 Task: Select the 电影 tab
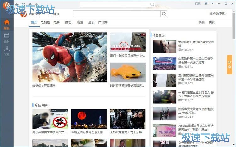(x=57, y=22)
